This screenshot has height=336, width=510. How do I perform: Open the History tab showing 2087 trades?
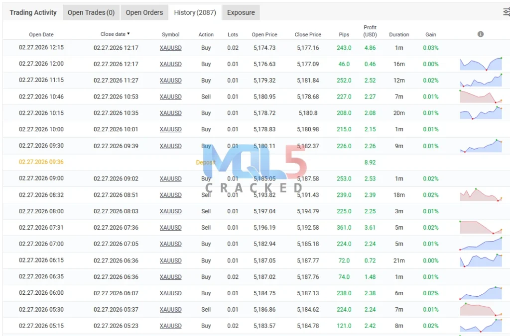pyautogui.click(x=195, y=12)
